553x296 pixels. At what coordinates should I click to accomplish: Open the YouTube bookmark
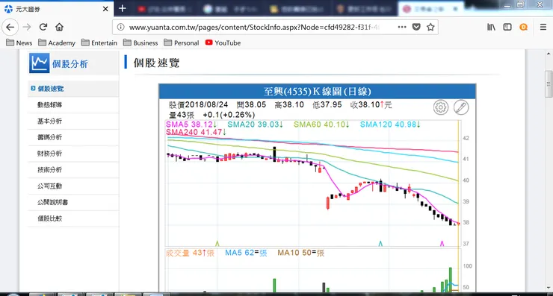coord(223,42)
